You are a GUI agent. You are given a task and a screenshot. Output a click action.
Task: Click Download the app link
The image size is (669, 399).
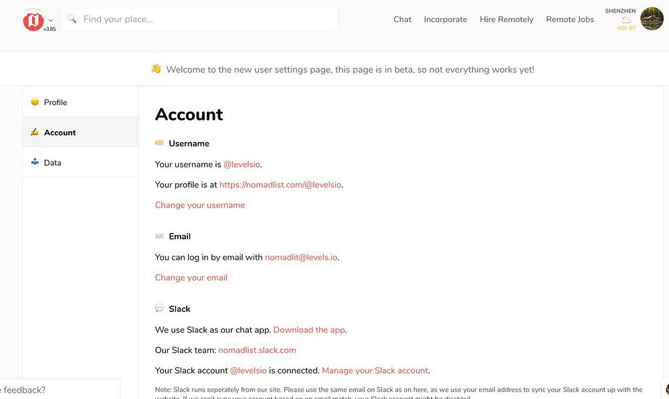point(309,330)
